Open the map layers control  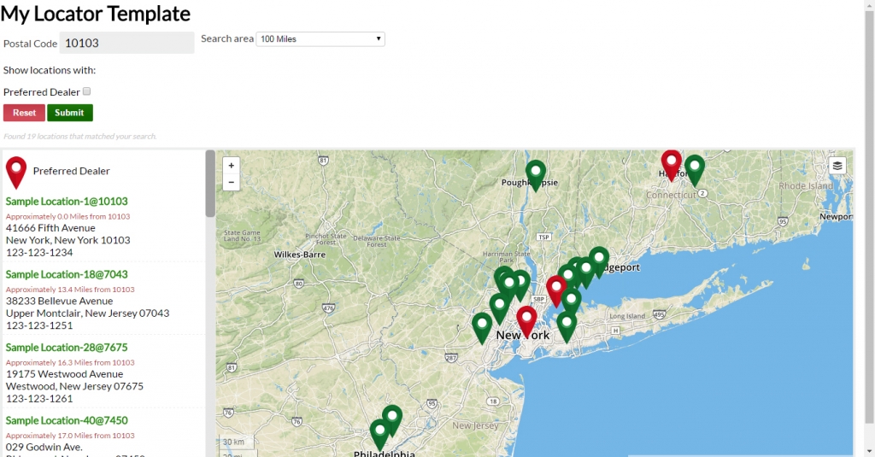837,166
